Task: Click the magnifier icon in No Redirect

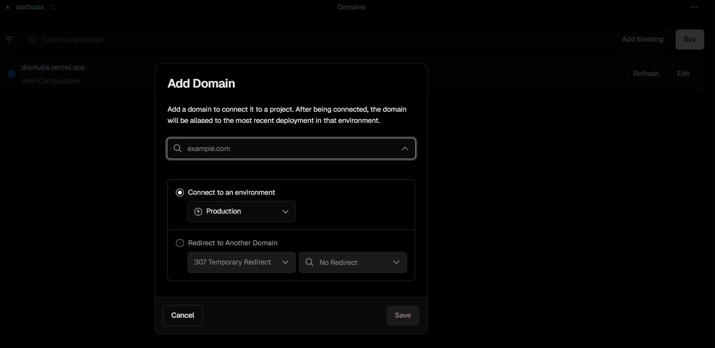Action: click(x=310, y=262)
